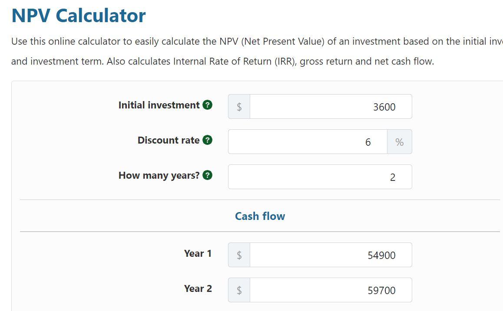This screenshot has width=503, height=311.
Task: Click the Year 1 cash flow field
Action: point(330,255)
